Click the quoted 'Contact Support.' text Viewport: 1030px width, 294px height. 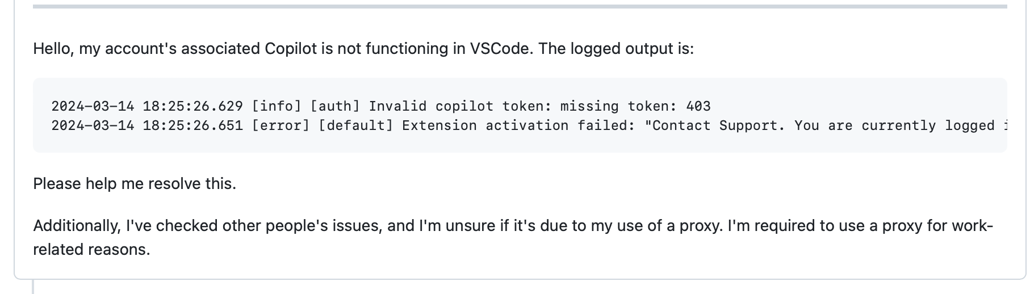(x=715, y=125)
